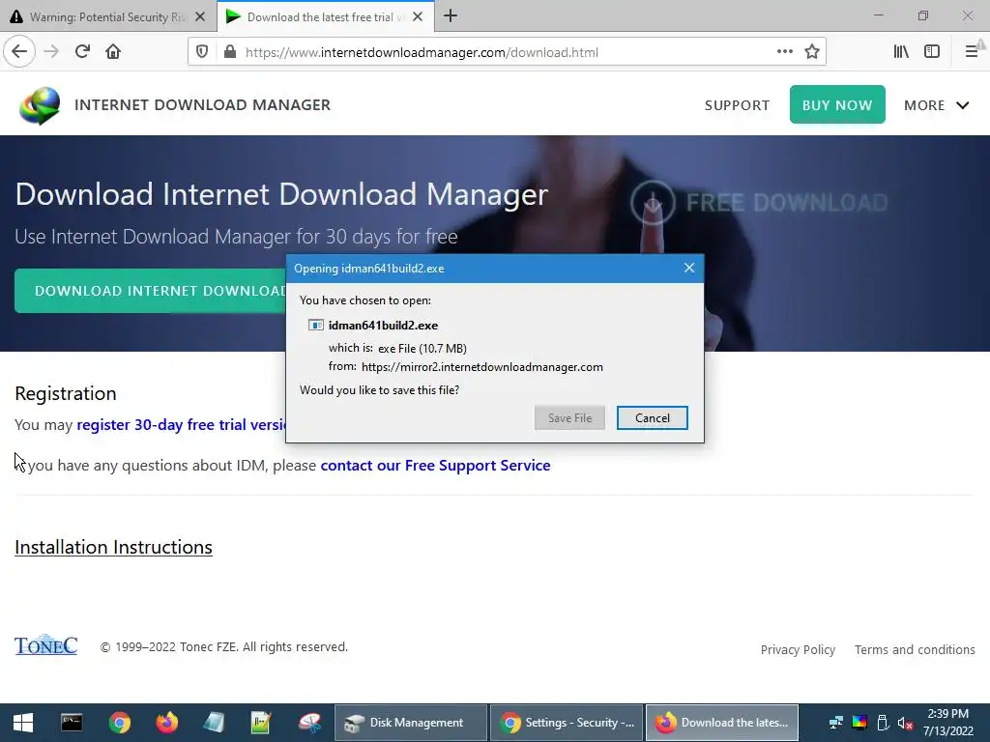Bookmark this page with the star
990x742 pixels.
[x=812, y=52]
